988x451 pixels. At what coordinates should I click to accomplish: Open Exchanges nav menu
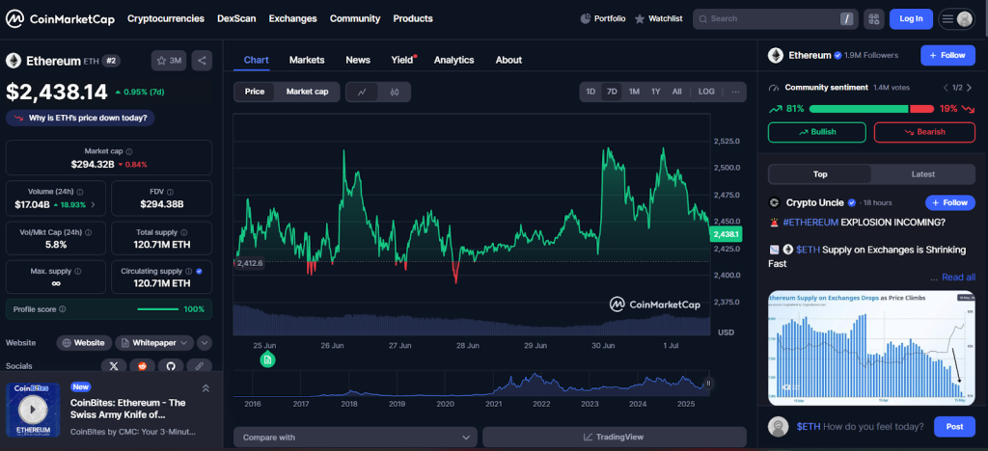click(292, 19)
